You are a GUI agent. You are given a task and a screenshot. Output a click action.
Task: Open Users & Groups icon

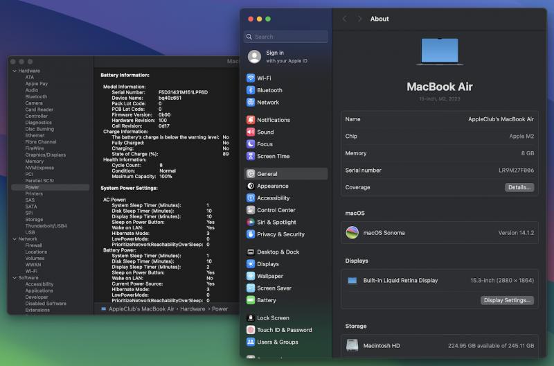(251, 342)
